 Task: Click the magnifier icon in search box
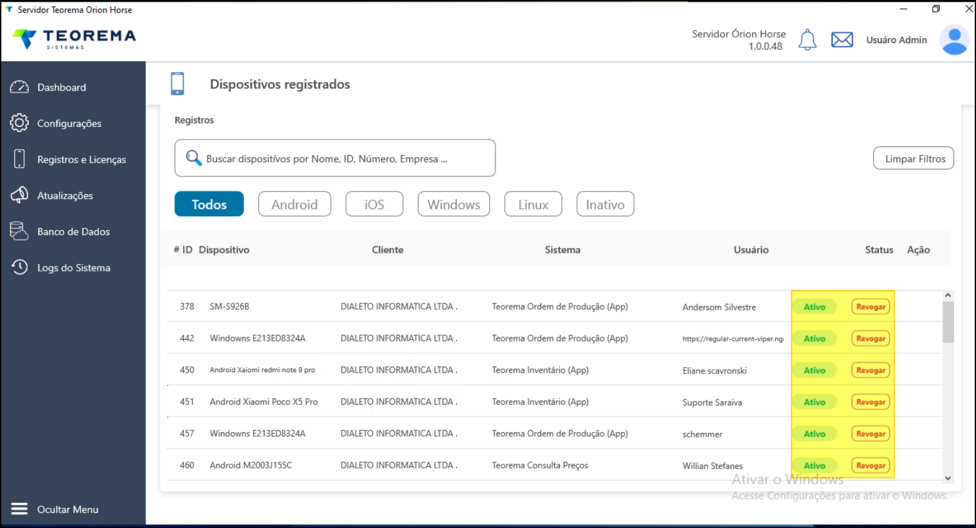(194, 158)
